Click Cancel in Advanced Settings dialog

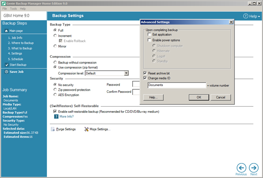click(x=221, y=97)
